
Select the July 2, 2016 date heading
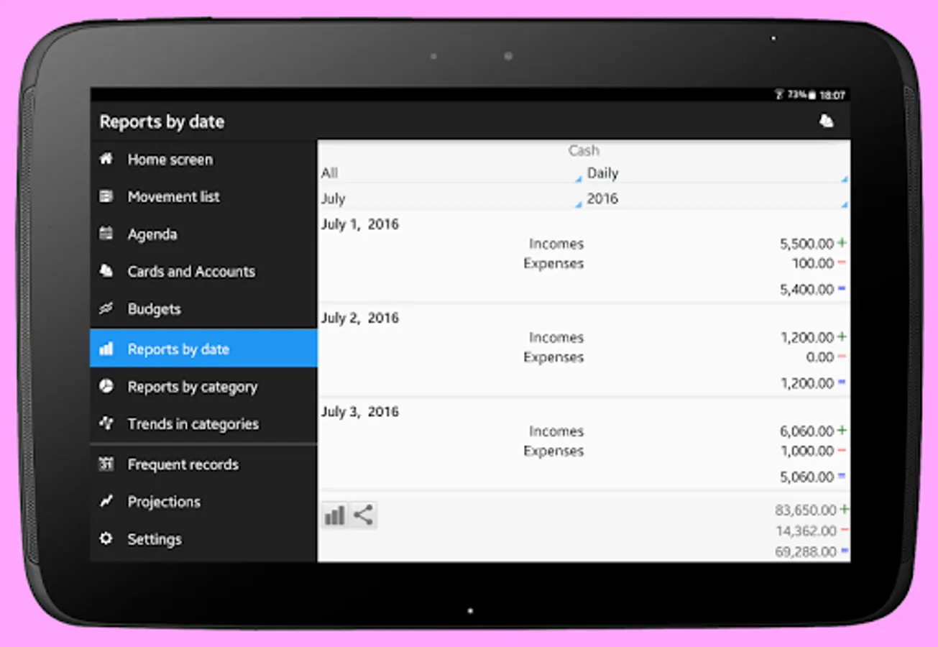359,318
